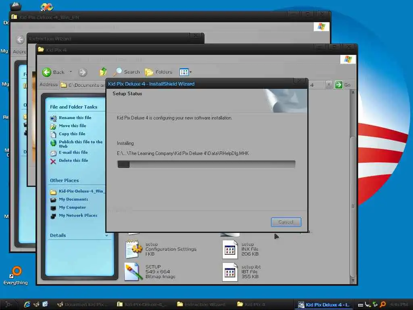The width and height of the screenshot is (413, 310).
Task: Open the Search tool in explorer toolbar
Action: click(127, 72)
